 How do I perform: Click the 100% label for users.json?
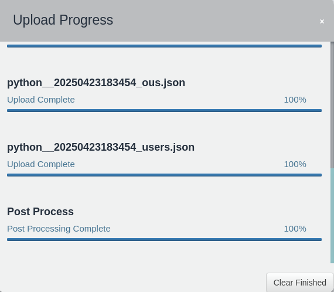click(x=295, y=164)
